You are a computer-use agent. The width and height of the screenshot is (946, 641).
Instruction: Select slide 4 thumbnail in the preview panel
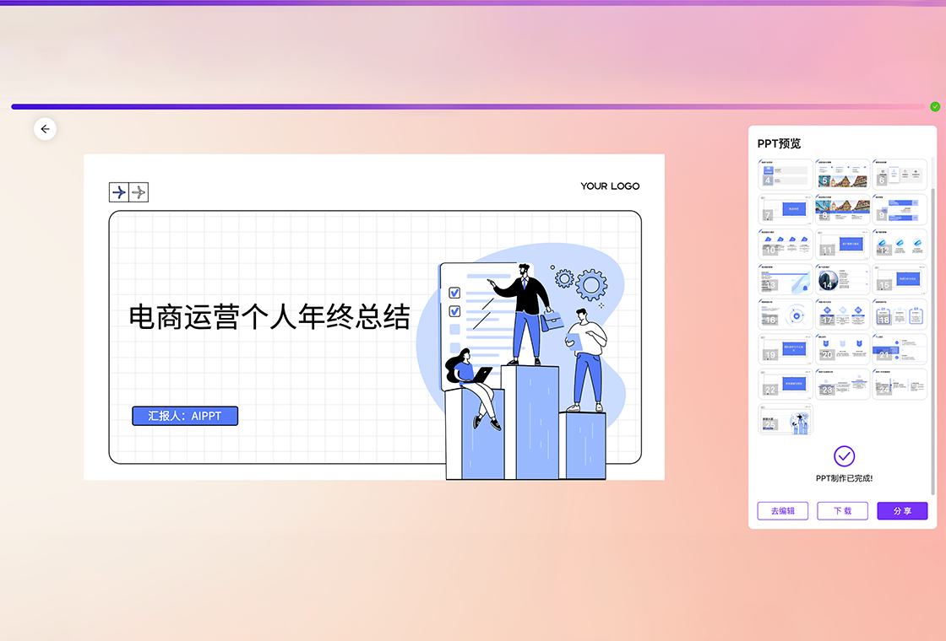785,174
